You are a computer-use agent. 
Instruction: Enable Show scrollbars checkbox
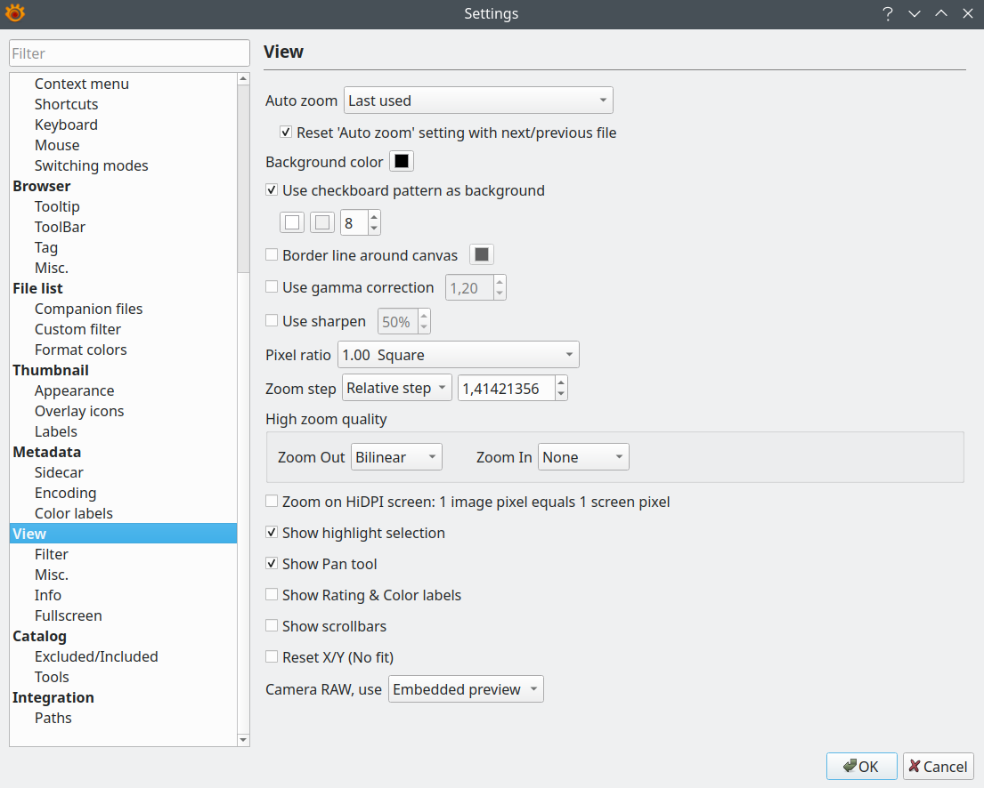point(272,626)
